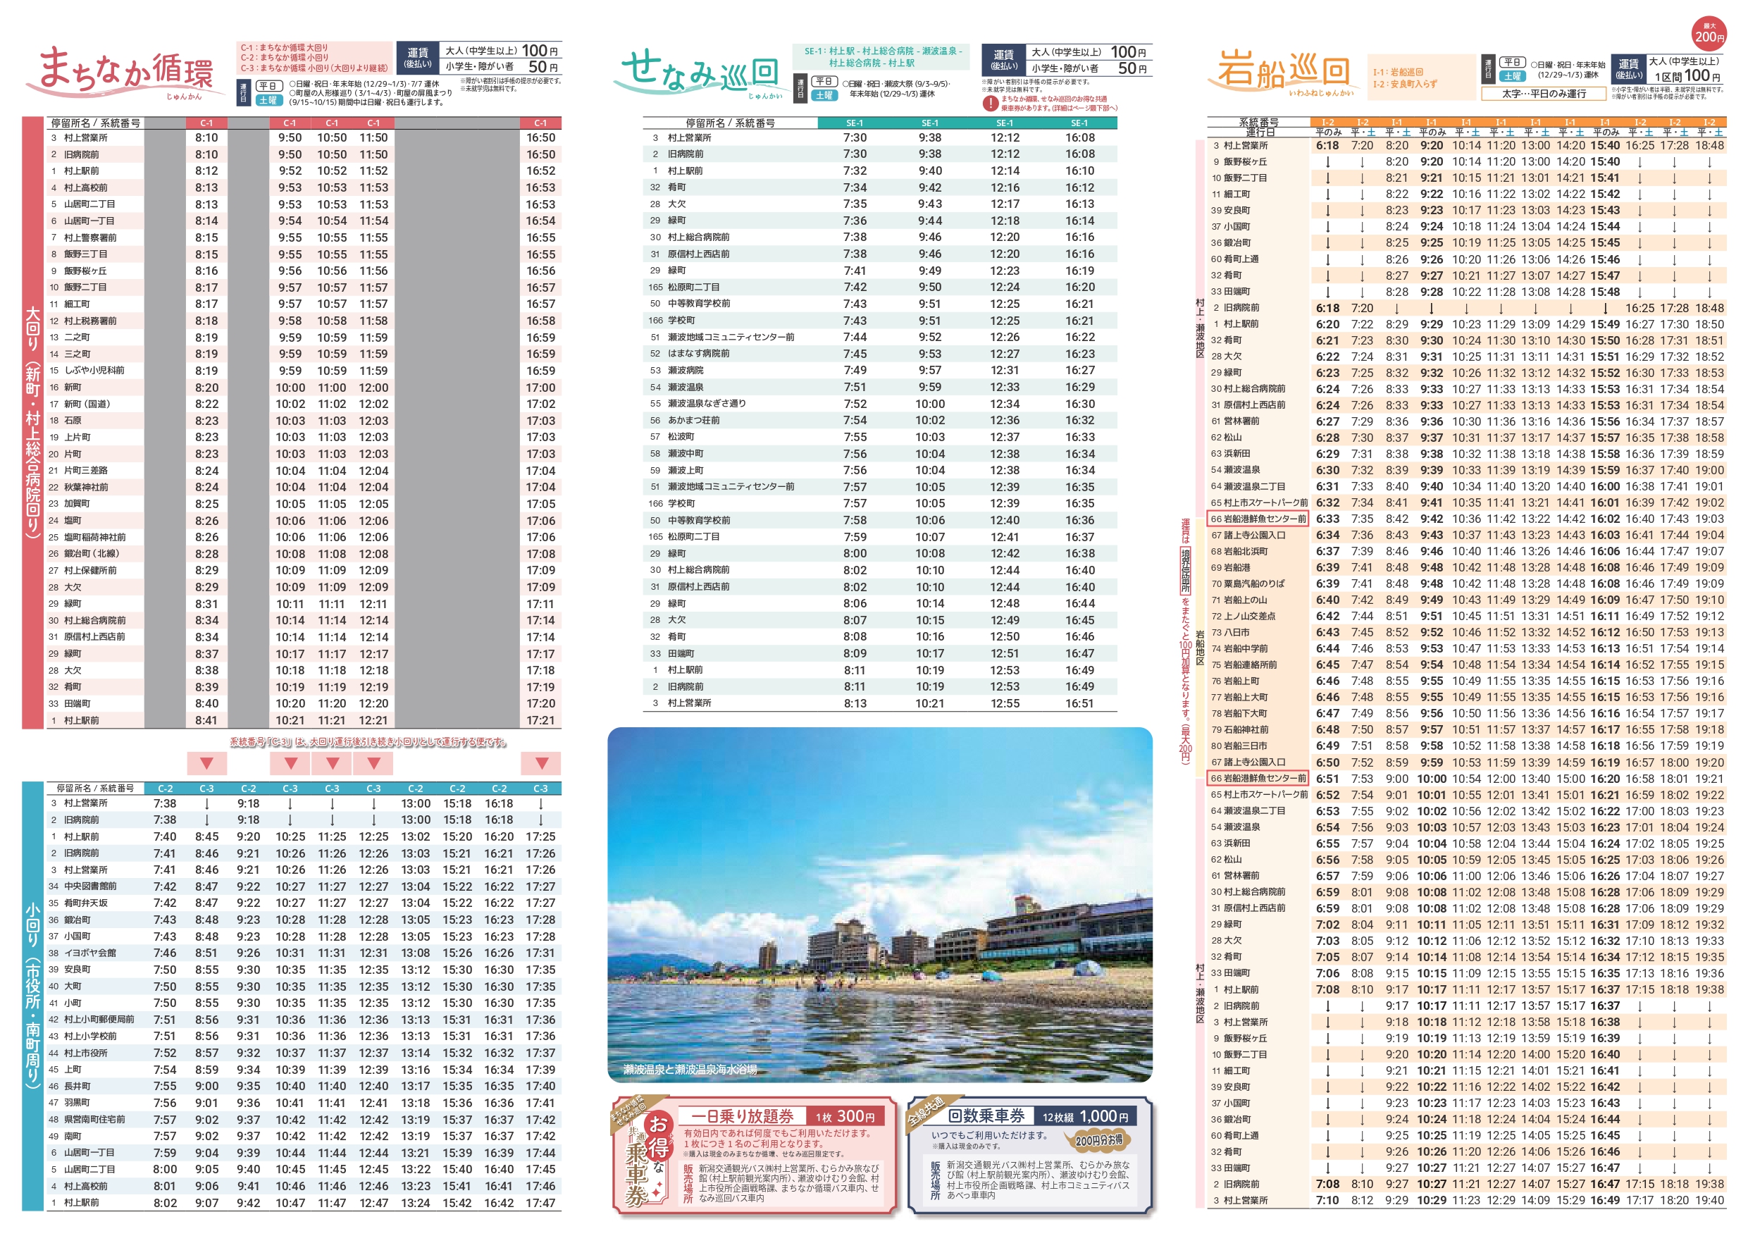Click the note about 系統番号「C-3」

click(x=368, y=742)
